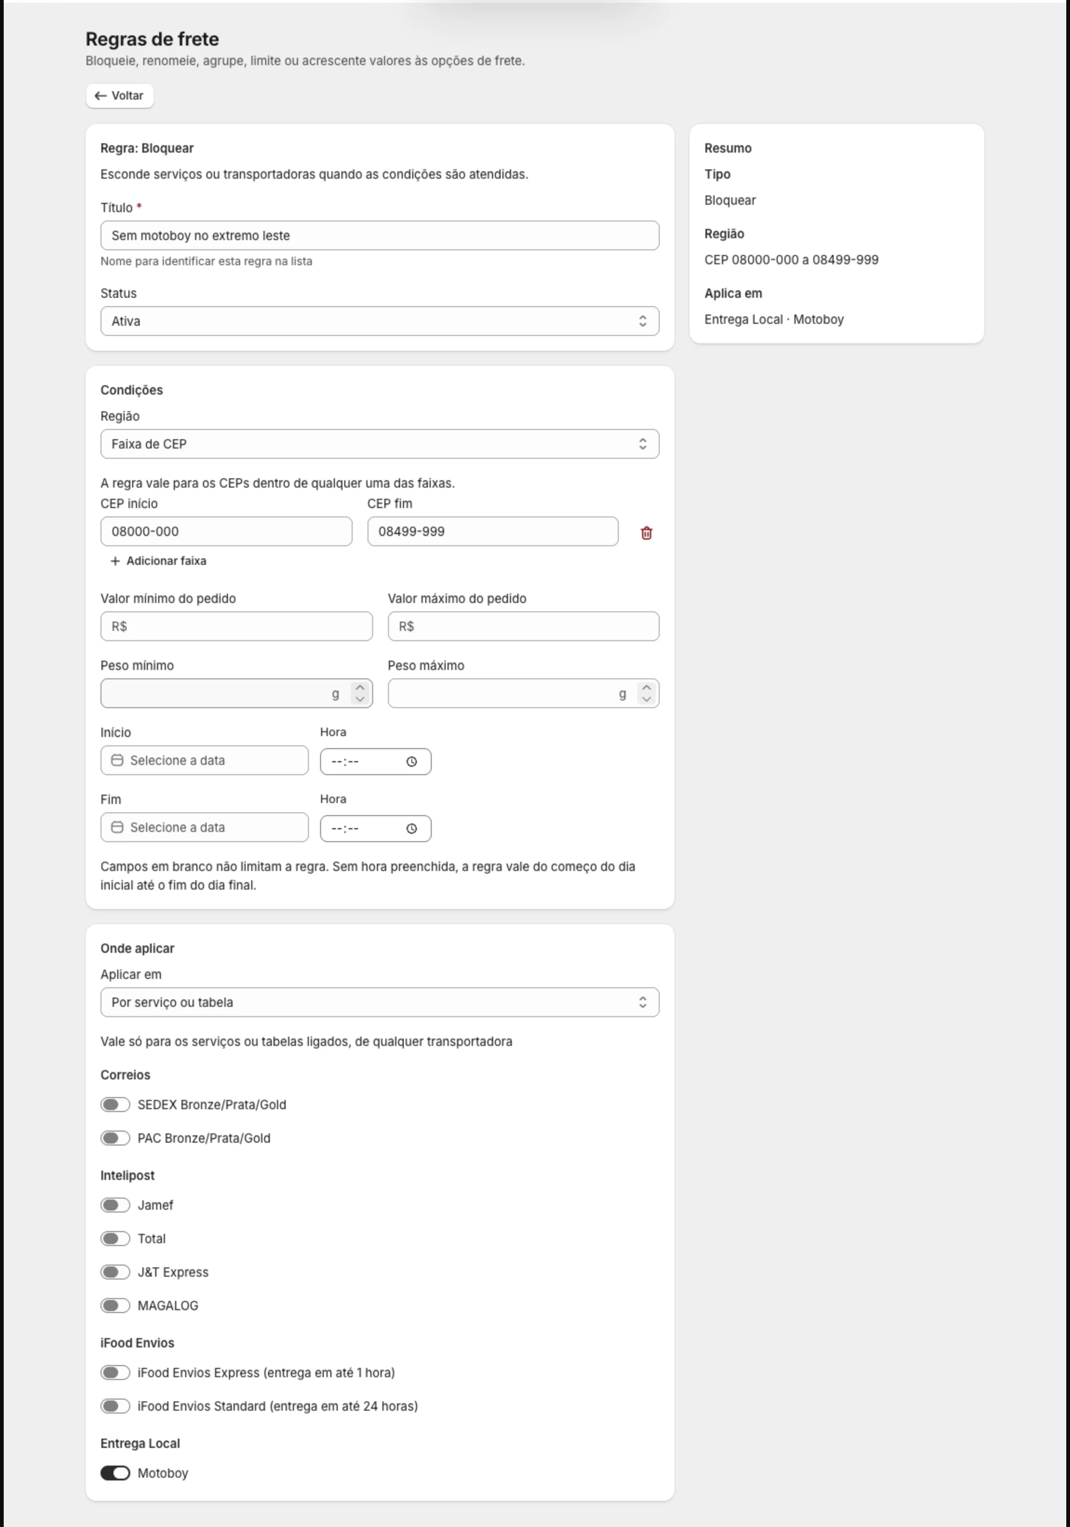Click the CEP fim input field
This screenshot has width=1070, height=1527.
493,531
